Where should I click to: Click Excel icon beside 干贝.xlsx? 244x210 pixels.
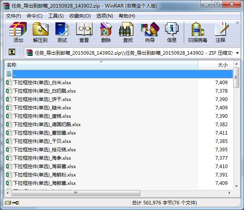(9, 141)
